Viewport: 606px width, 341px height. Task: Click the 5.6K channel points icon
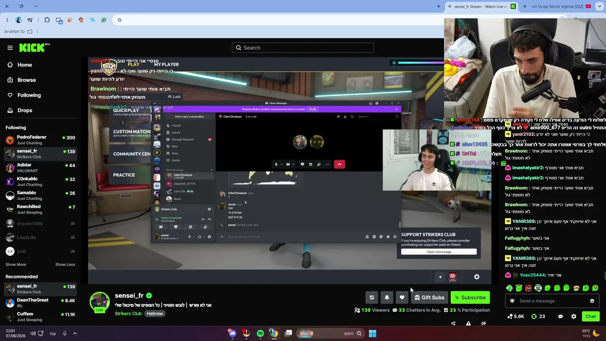pyautogui.click(x=516, y=316)
